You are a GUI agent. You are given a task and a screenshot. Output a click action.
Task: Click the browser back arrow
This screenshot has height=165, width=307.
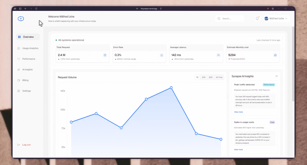[x=26, y=9]
